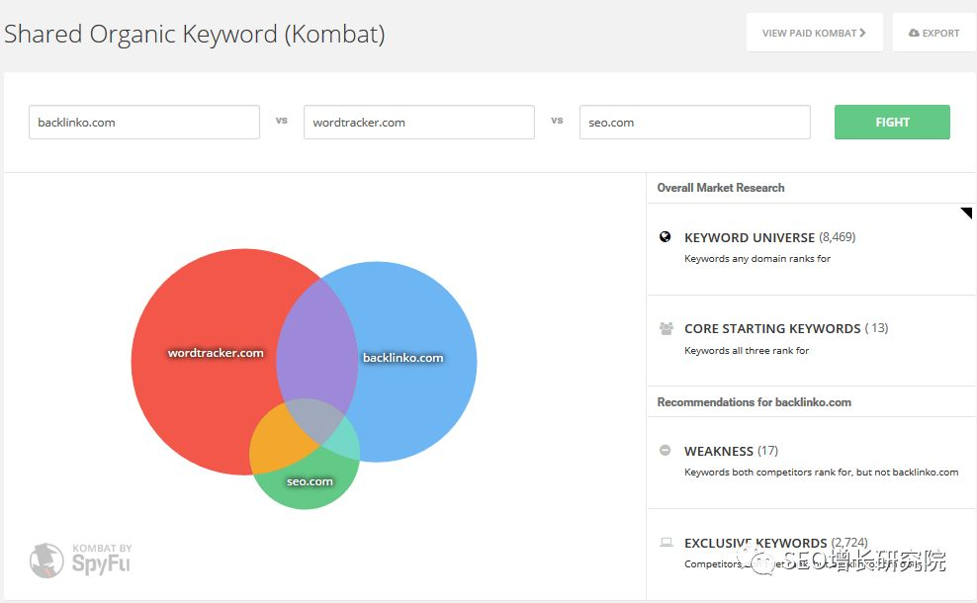Click the SpyFu Kombat logo
Image resolution: width=977 pixels, height=603 pixels.
pyautogui.click(x=81, y=560)
